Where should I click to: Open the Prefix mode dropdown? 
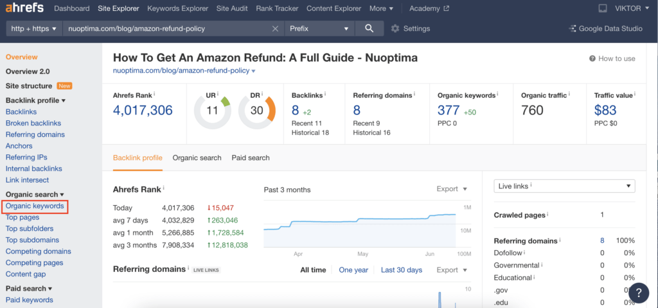click(x=320, y=28)
